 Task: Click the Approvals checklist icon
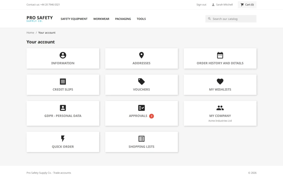click(x=141, y=108)
